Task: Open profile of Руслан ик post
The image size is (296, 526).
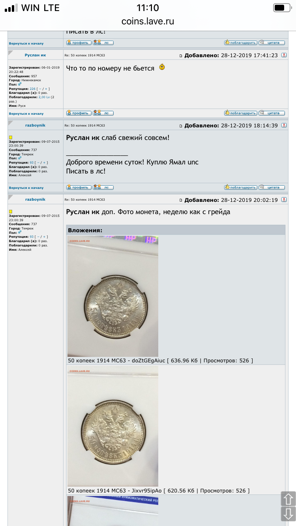Action: [x=79, y=113]
